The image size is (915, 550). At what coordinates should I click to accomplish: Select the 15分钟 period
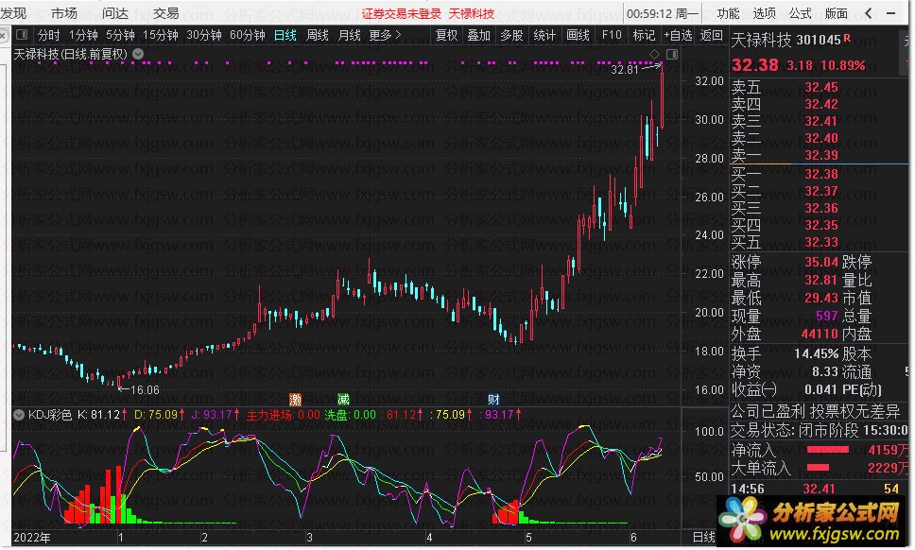click(161, 35)
